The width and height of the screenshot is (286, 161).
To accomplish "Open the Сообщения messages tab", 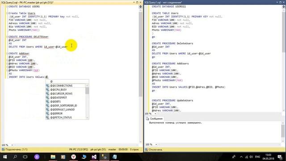I will tap(154, 119).
